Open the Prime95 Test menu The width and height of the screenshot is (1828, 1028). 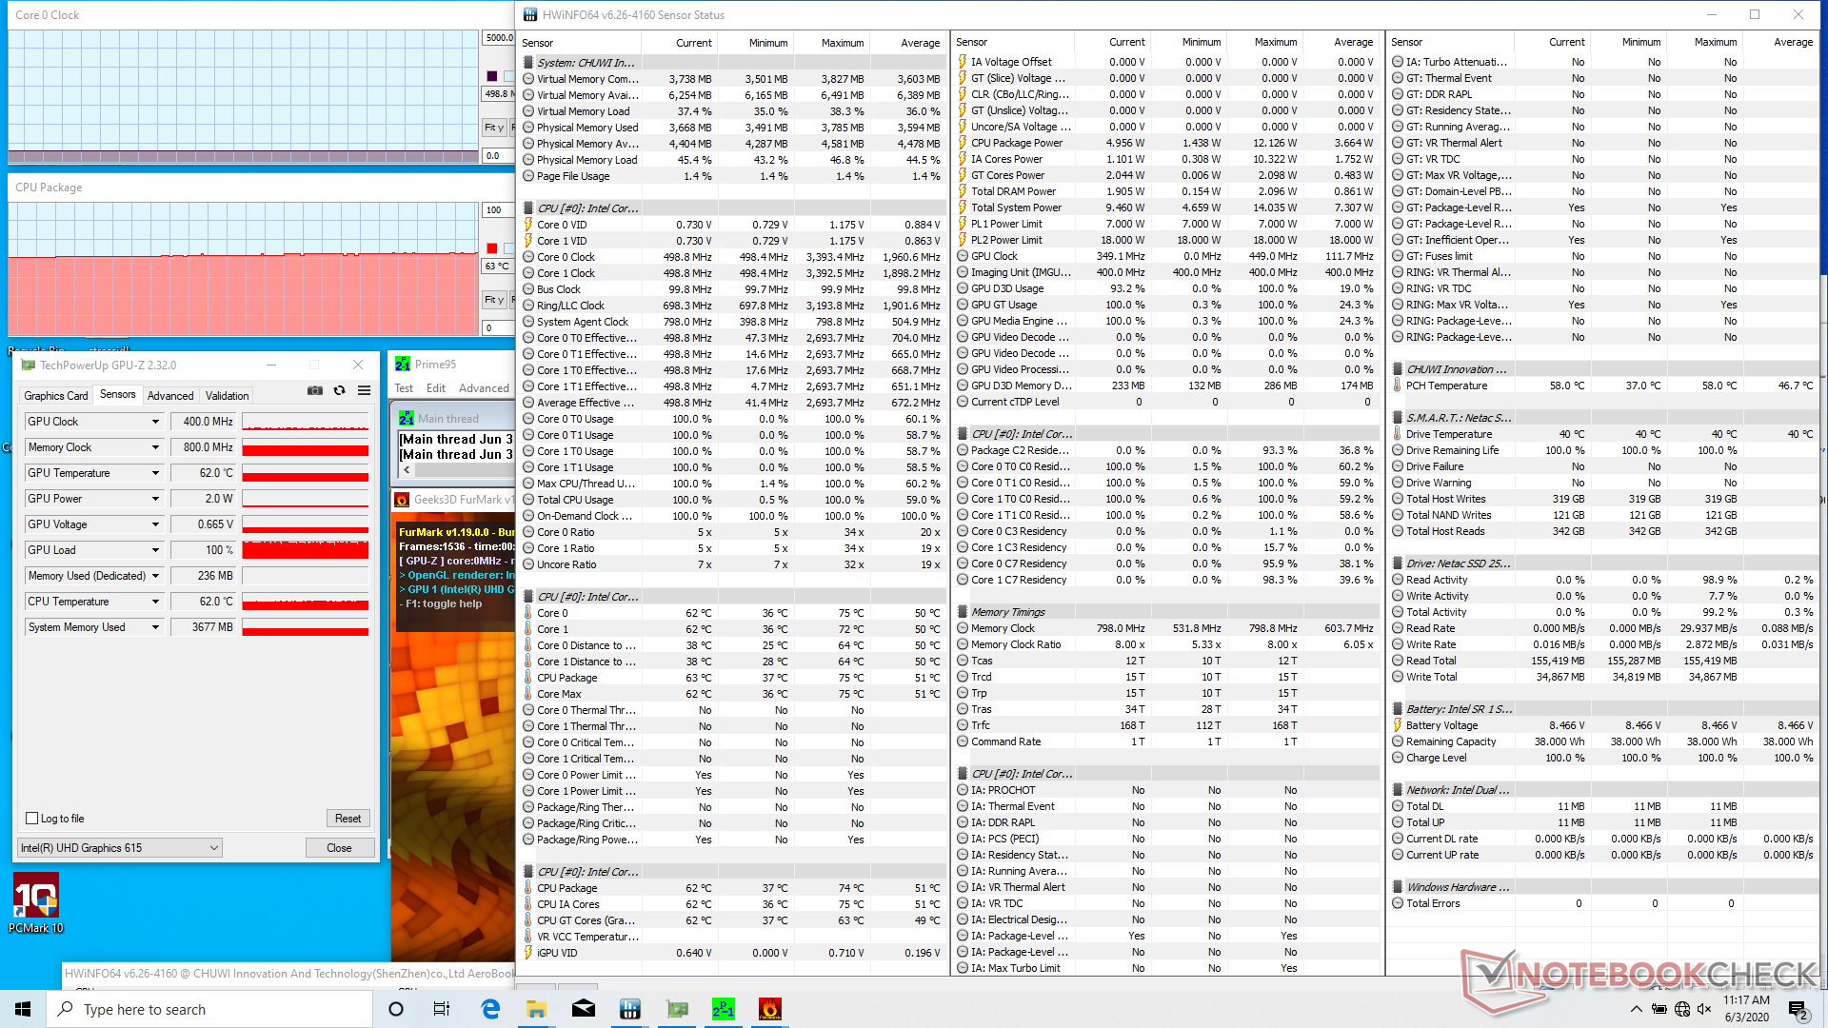[404, 388]
